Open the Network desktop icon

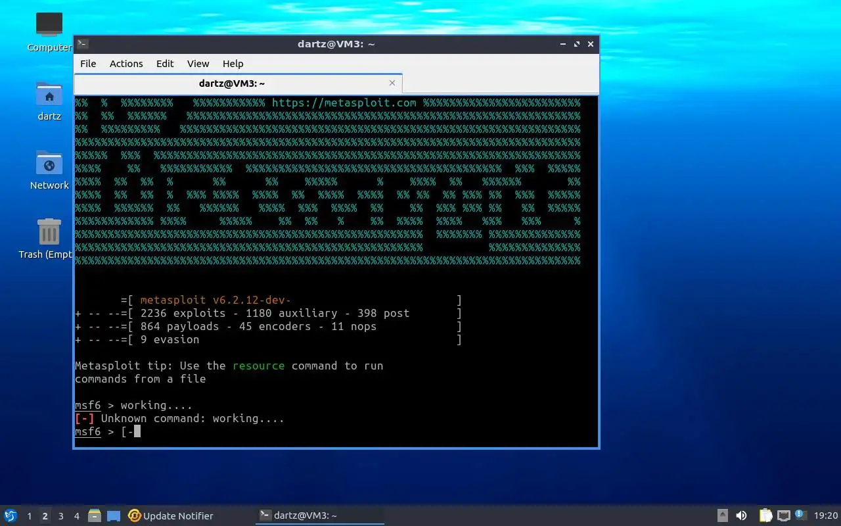(49, 170)
